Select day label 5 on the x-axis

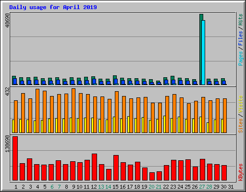[x=45, y=187]
